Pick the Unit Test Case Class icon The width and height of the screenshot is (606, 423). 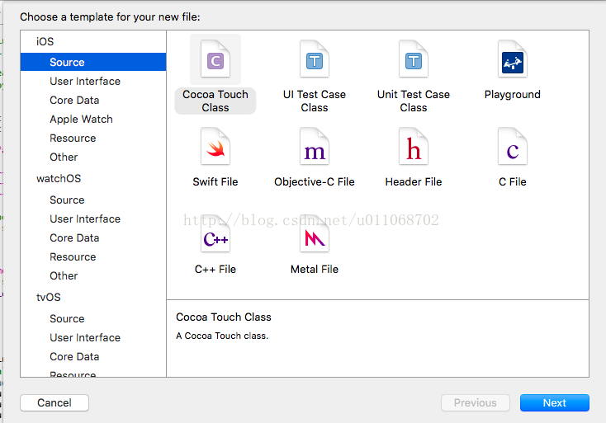(x=413, y=59)
